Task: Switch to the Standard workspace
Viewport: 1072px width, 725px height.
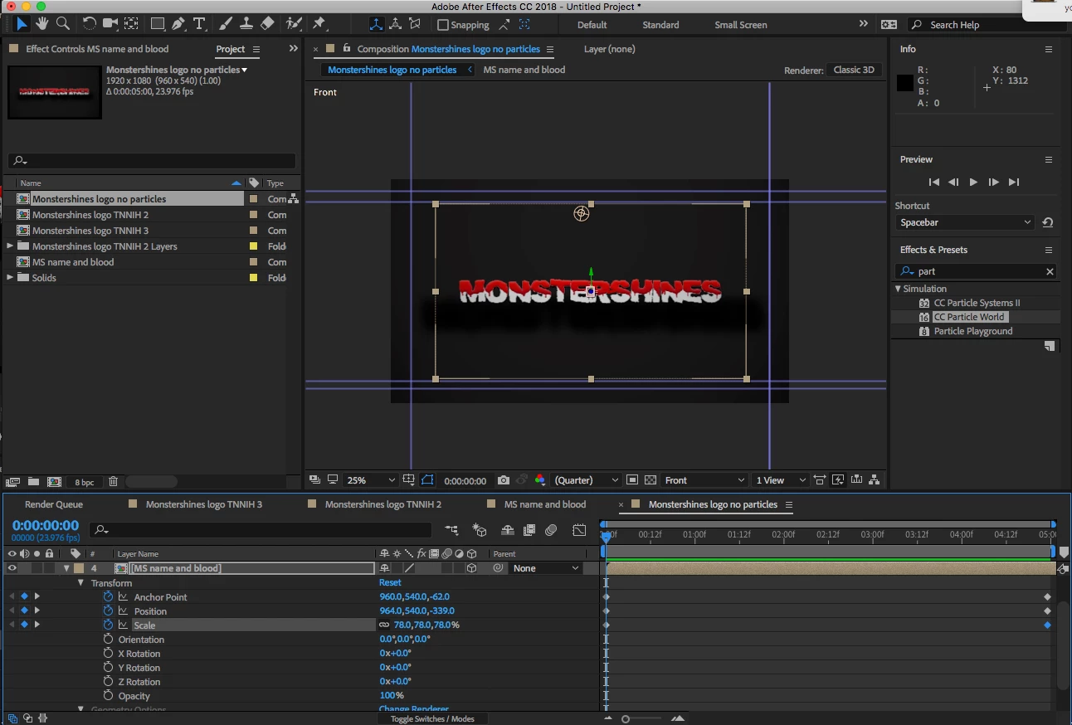Action: [660, 25]
